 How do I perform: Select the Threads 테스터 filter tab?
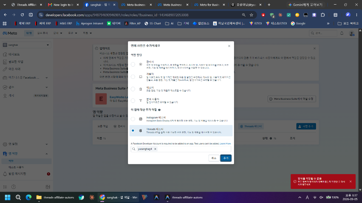(251, 127)
